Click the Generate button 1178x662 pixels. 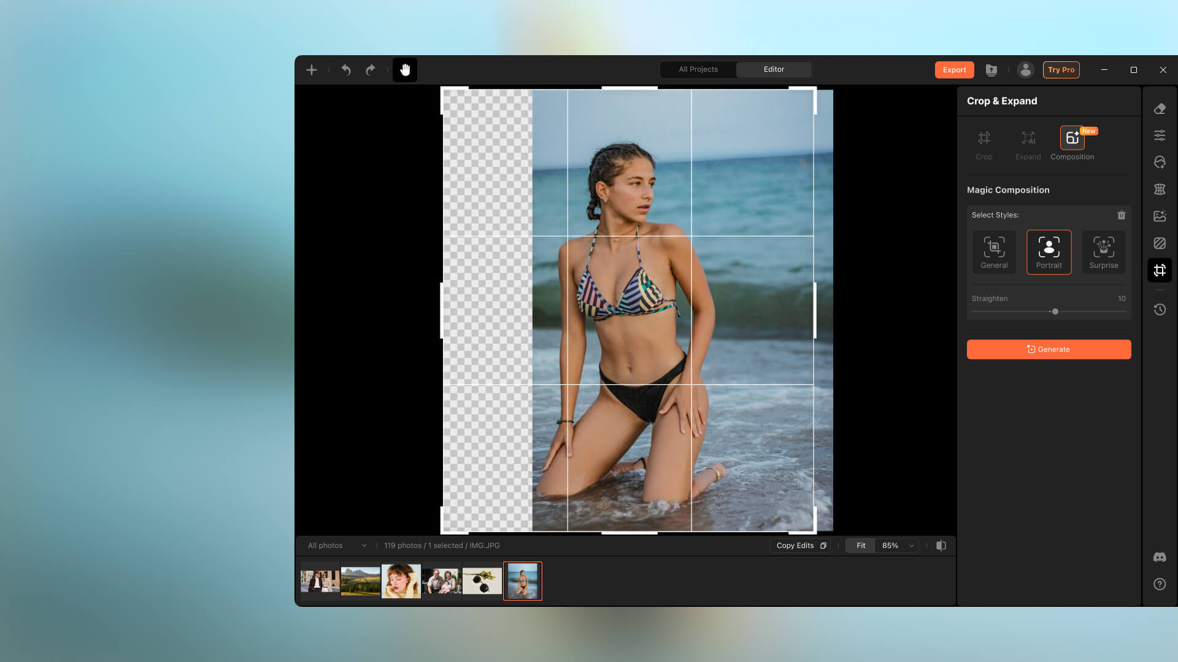[x=1049, y=349]
